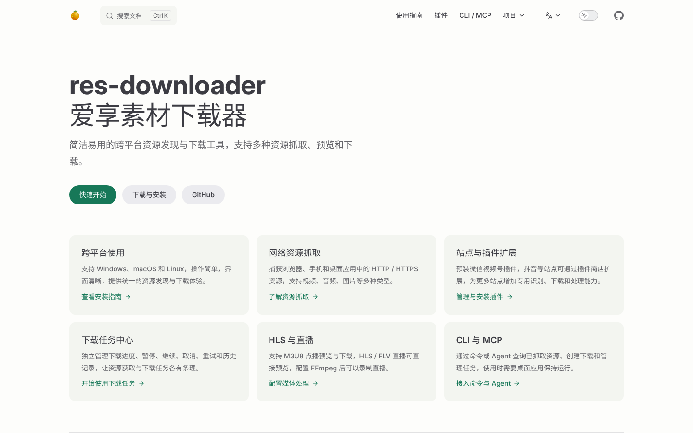
Task: Click the translate language icon
Action: coord(549,15)
